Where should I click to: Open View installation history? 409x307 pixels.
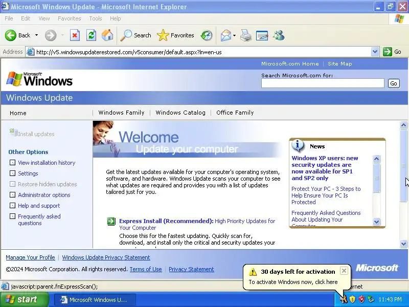pos(47,163)
